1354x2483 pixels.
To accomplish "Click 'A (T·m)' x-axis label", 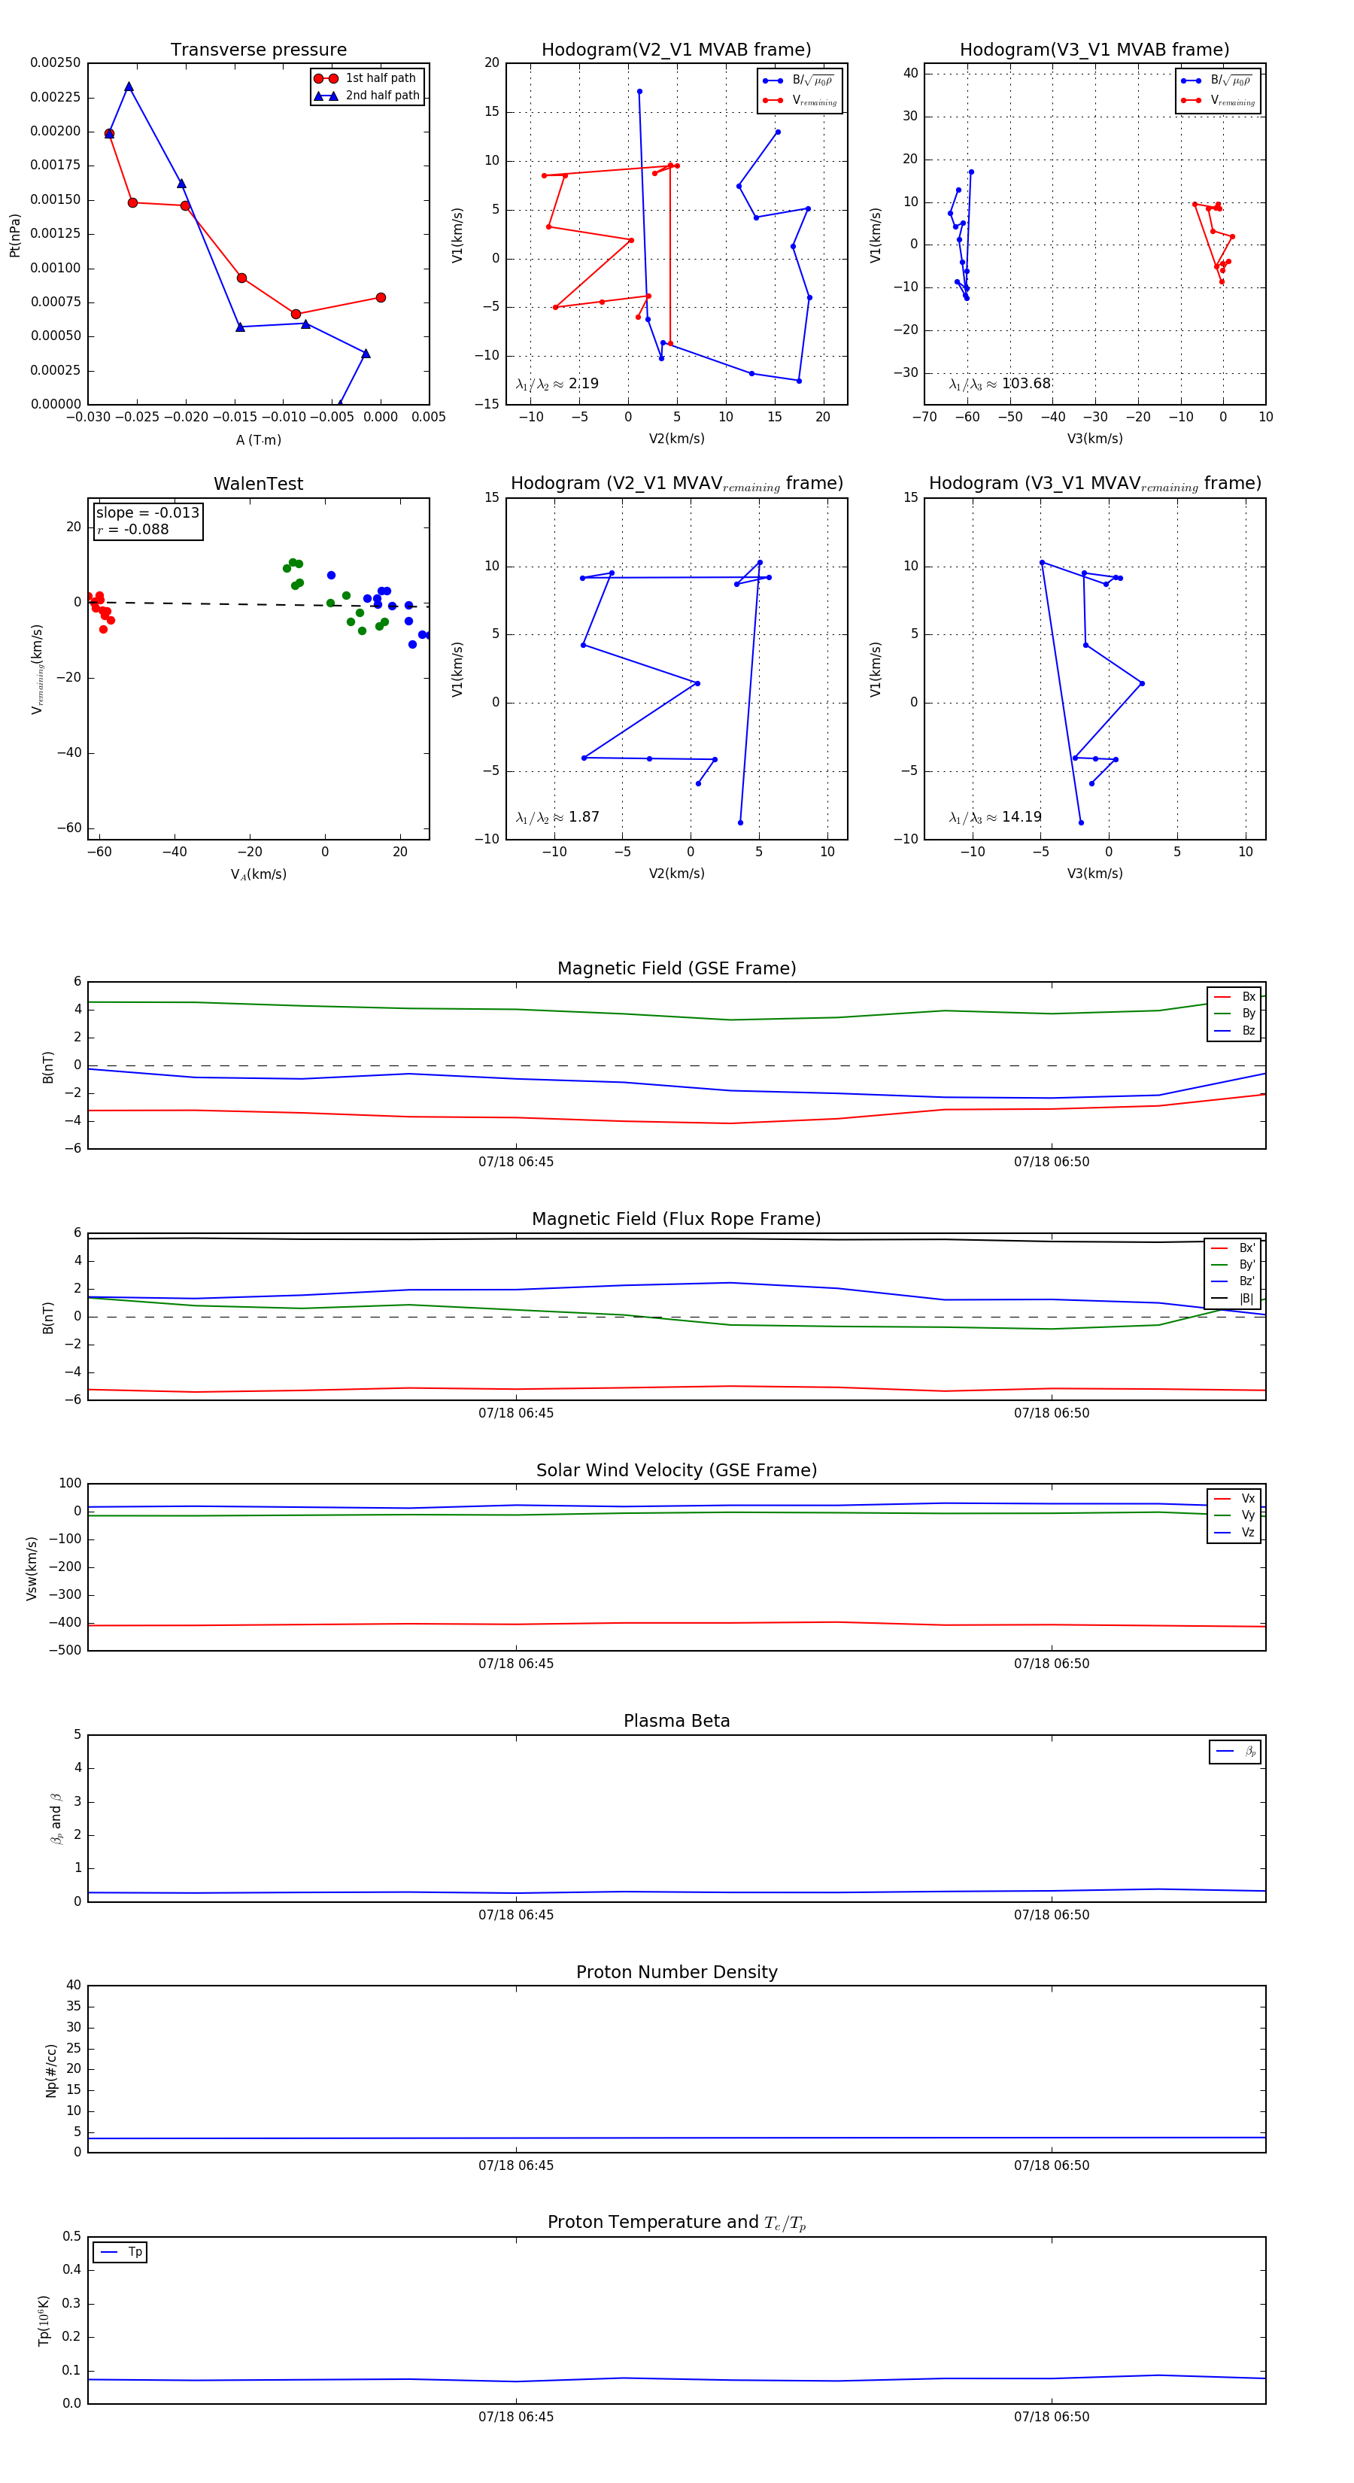I will 258,440.
